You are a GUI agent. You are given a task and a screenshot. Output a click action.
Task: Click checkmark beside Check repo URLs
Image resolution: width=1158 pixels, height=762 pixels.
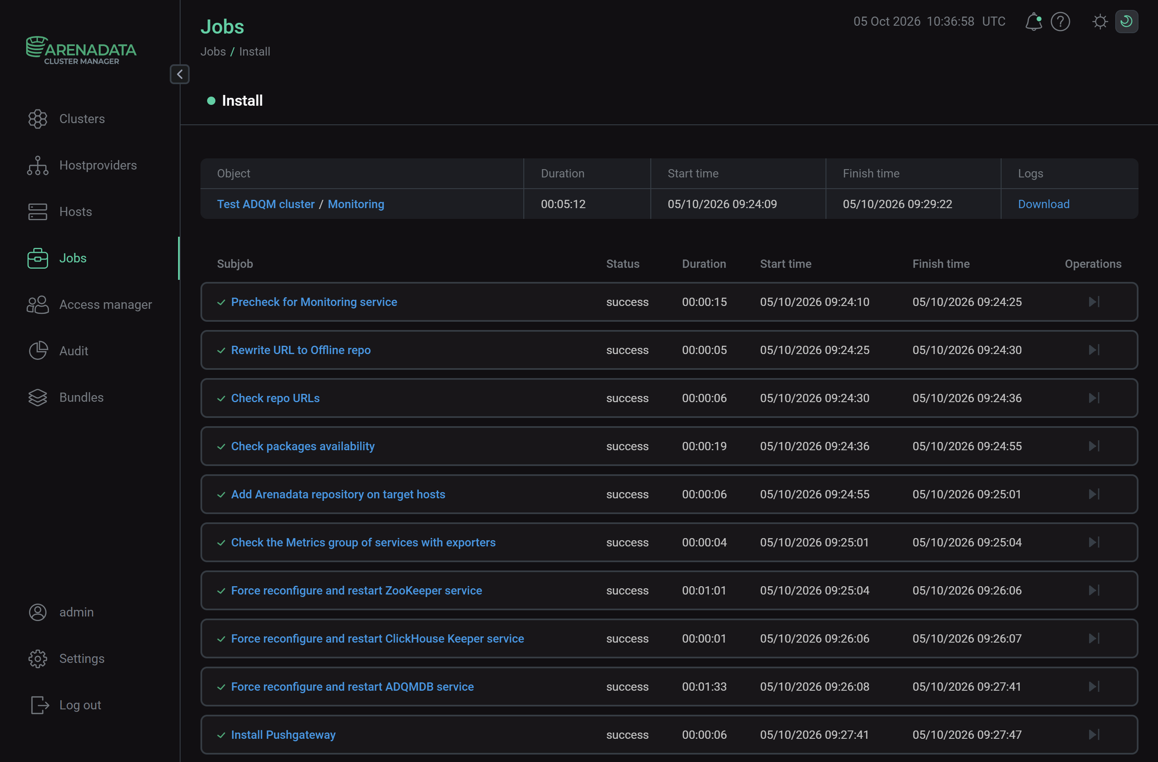point(221,398)
